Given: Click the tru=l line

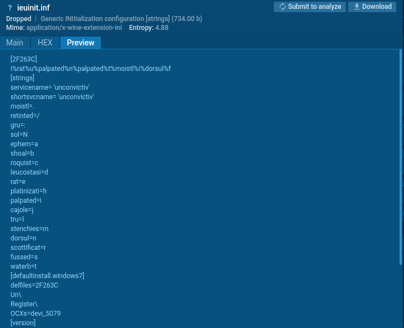Looking at the screenshot, I should point(17,219).
